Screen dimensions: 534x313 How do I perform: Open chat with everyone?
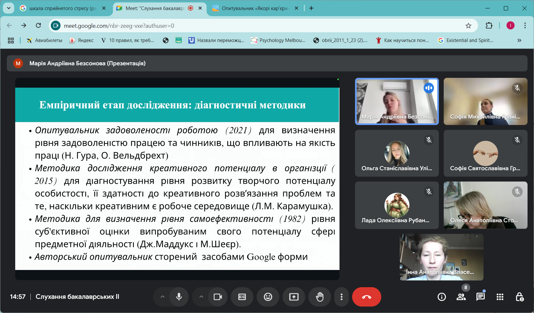pyautogui.click(x=481, y=297)
